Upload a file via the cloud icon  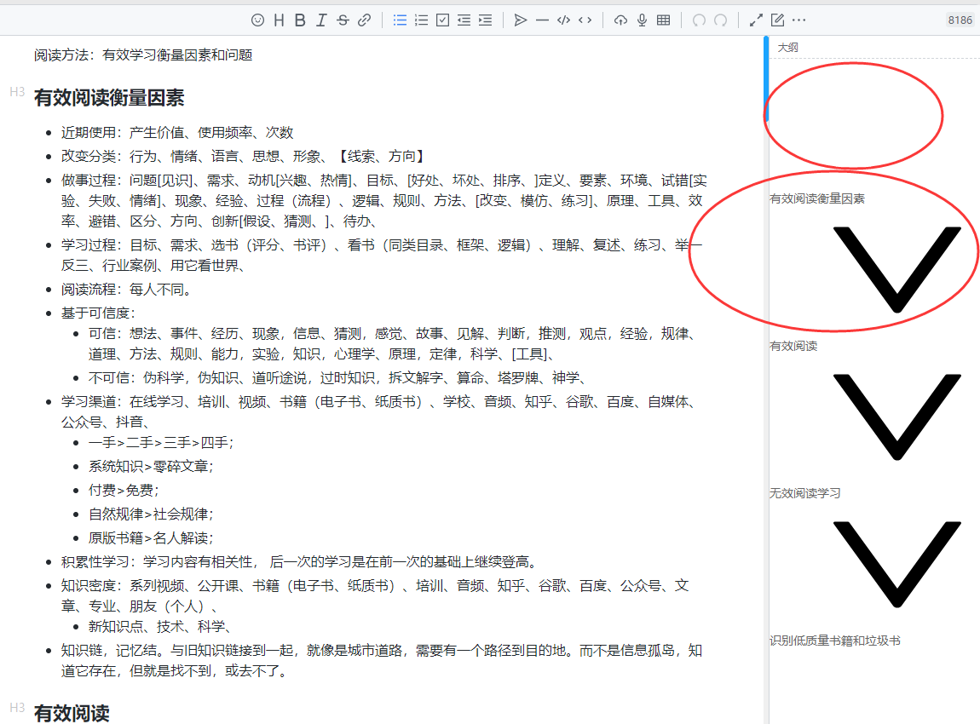point(620,20)
